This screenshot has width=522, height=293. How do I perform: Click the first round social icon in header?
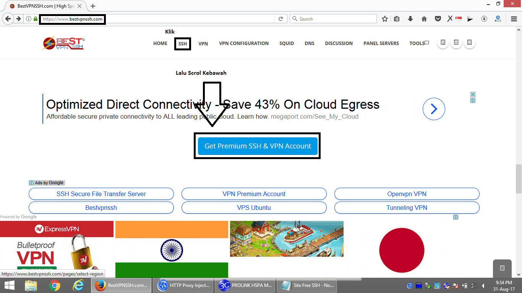443,43
